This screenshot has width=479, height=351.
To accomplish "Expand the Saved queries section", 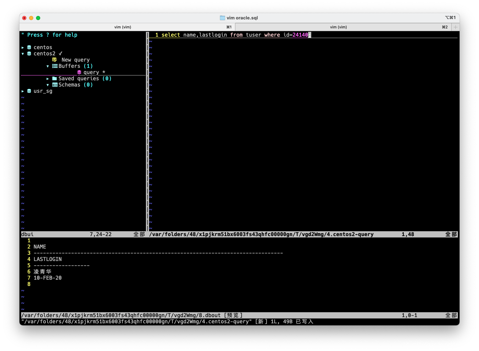I will pos(48,79).
